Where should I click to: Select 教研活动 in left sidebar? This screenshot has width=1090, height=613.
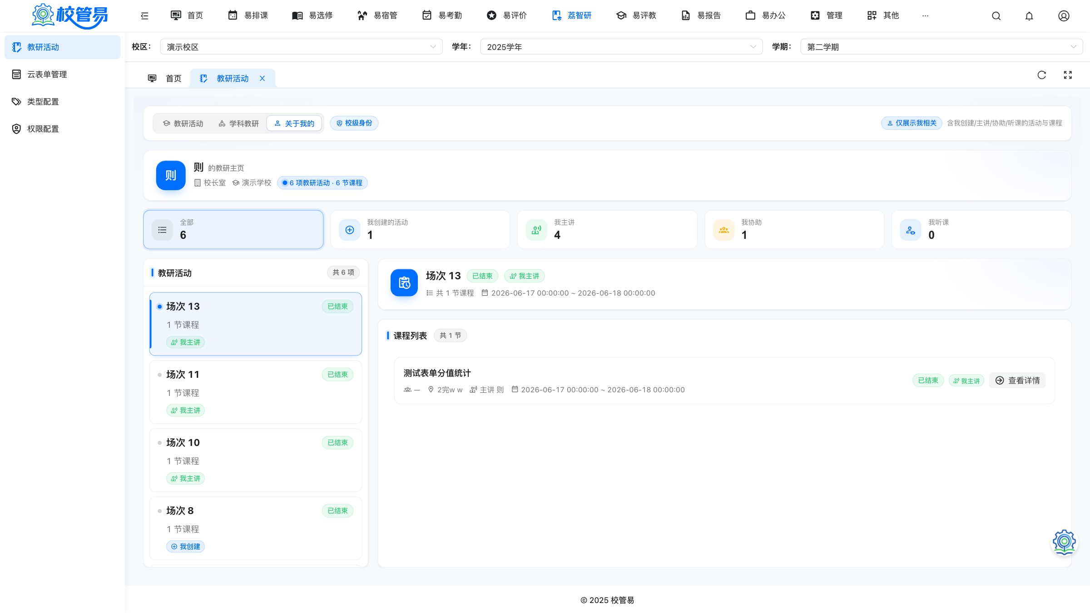62,47
